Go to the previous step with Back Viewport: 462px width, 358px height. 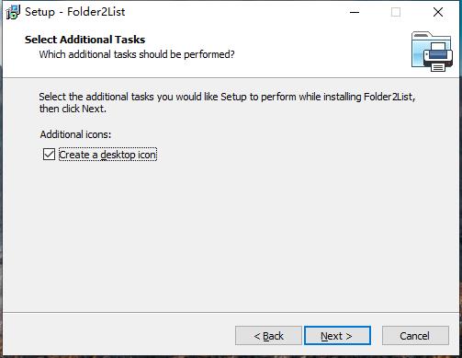[x=268, y=336]
